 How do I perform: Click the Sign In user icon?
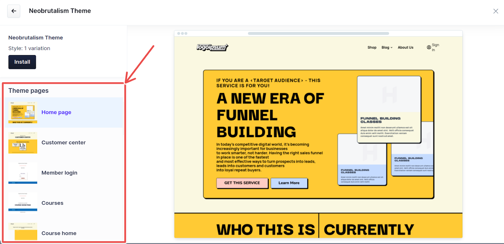pos(429,47)
